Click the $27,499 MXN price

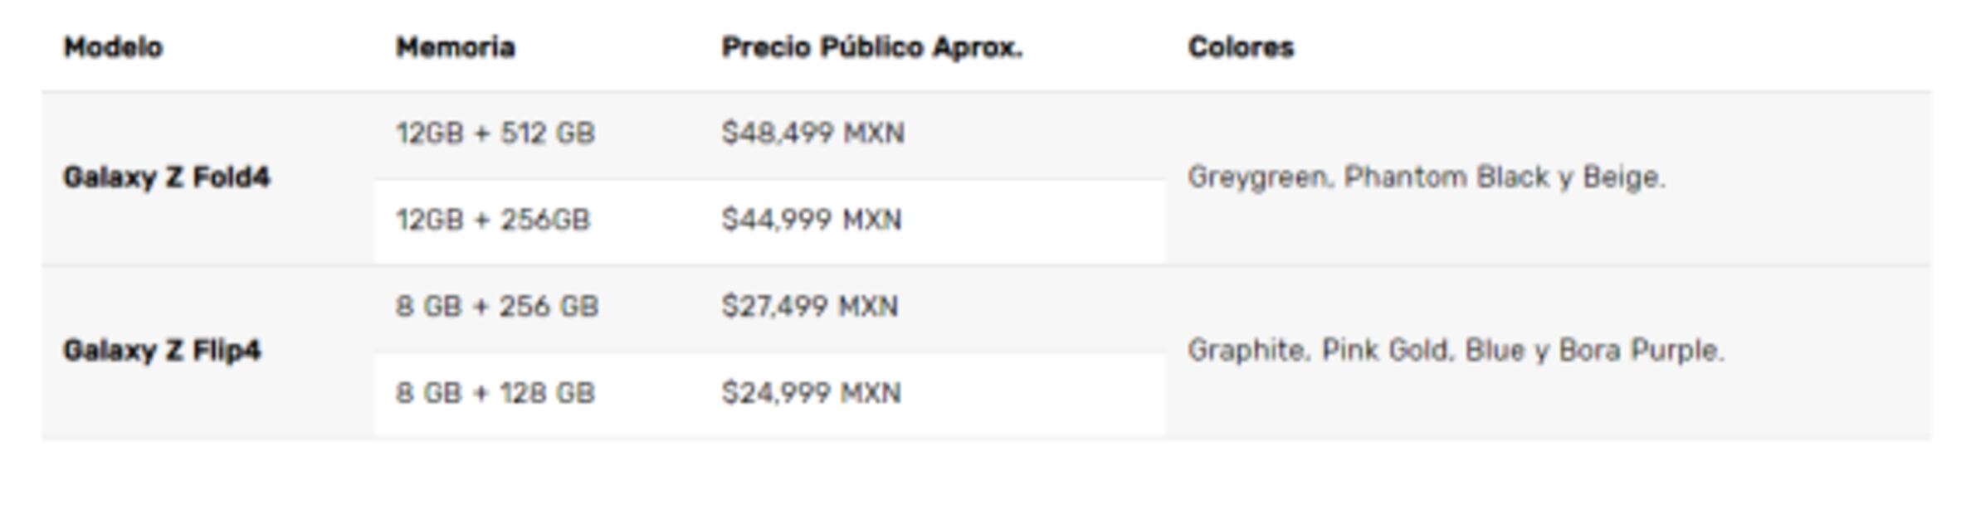(x=809, y=307)
